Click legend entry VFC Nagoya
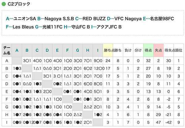Screen dimensions: 185x128 click(x=128, y=19)
